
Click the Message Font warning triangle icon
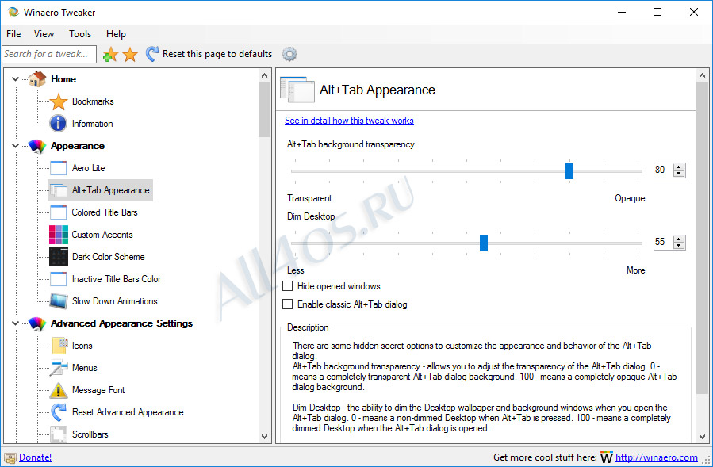59,390
